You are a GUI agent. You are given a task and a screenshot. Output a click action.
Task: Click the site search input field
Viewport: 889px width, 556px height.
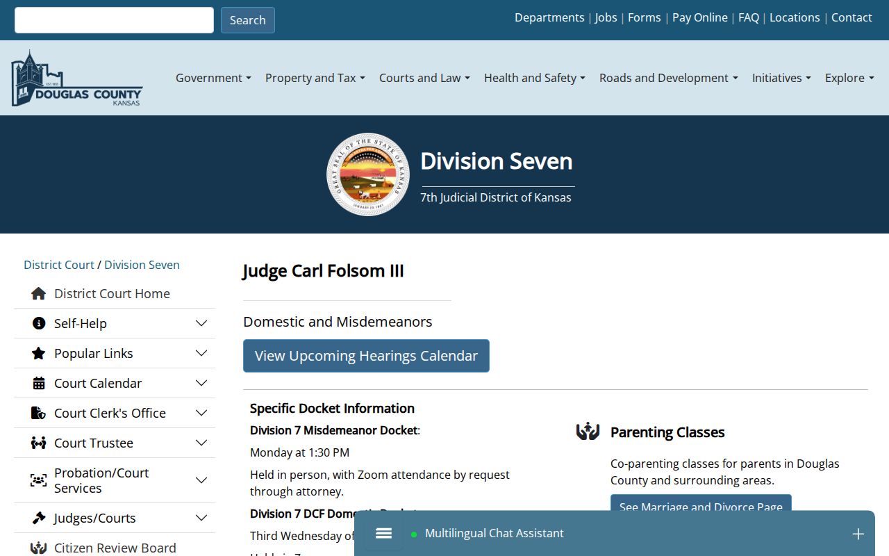pyautogui.click(x=114, y=20)
